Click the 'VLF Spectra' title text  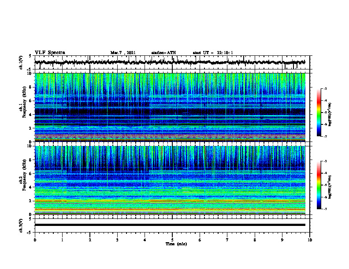50,53
